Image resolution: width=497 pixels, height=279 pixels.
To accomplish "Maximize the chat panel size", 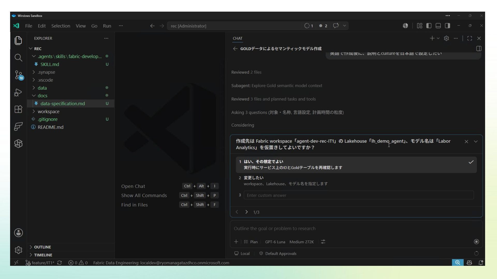I will (x=470, y=38).
